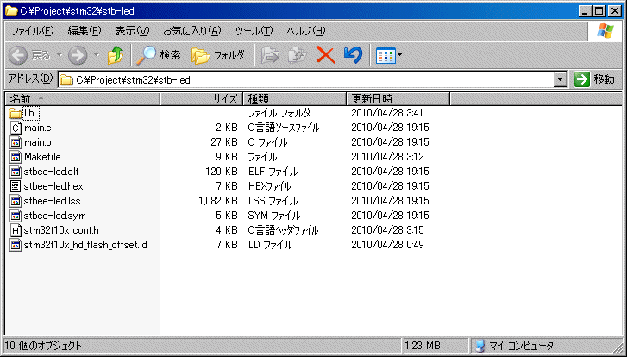Click the My Computer status bar icon
Viewport: 627px width, 357px height.
(x=480, y=346)
